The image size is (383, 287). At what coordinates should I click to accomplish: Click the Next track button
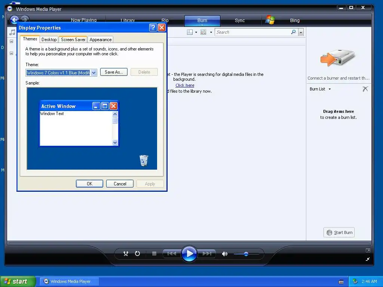click(207, 254)
